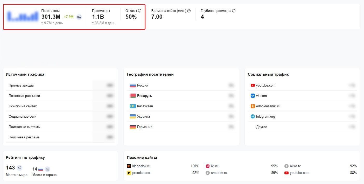Click the YouTube icon in Социальный трафик
This screenshot has width=364, height=184.
coord(253,86)
